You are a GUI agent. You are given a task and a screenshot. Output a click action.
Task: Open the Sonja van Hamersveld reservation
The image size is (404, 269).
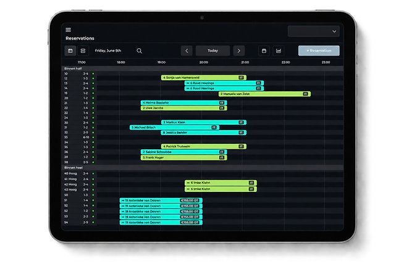tap(204, 78)
